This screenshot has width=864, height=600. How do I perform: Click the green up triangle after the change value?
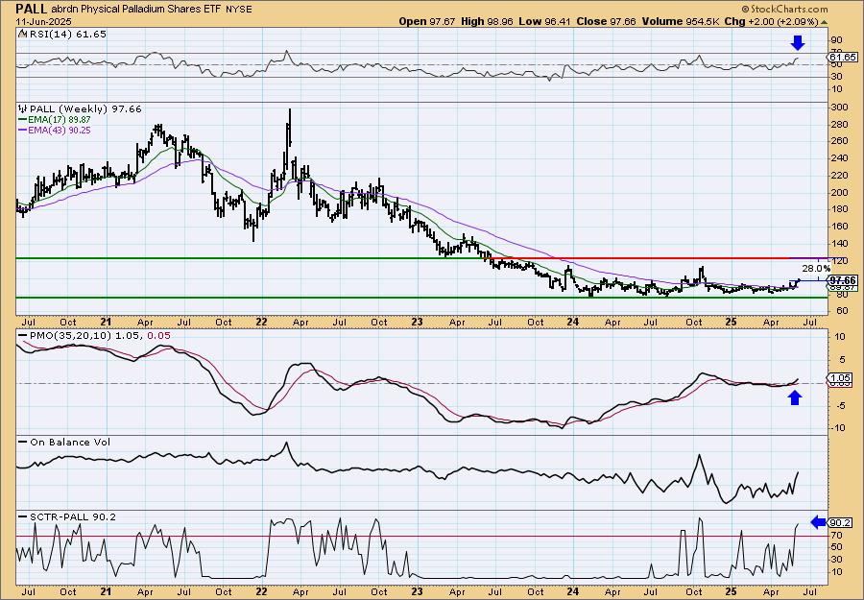click(x=825, y=22)
